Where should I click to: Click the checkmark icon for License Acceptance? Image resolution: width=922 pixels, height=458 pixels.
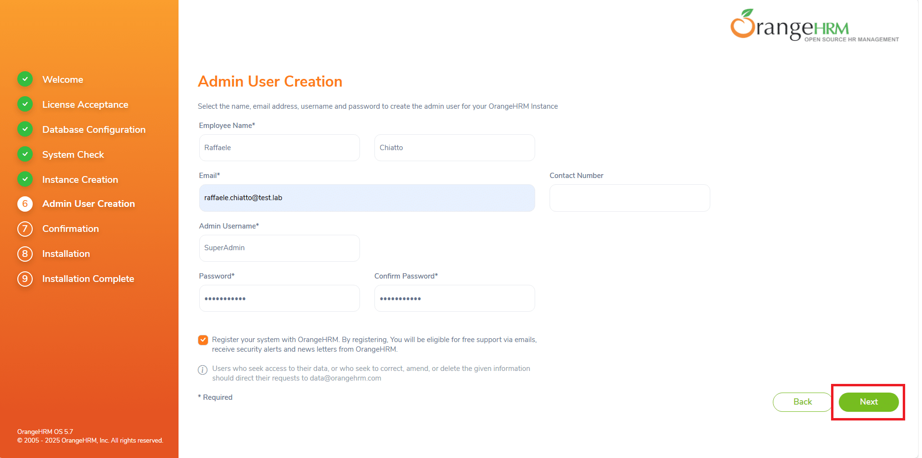tap(25, 104)
